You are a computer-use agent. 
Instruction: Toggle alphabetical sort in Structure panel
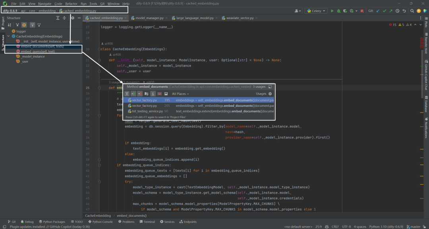9,25
